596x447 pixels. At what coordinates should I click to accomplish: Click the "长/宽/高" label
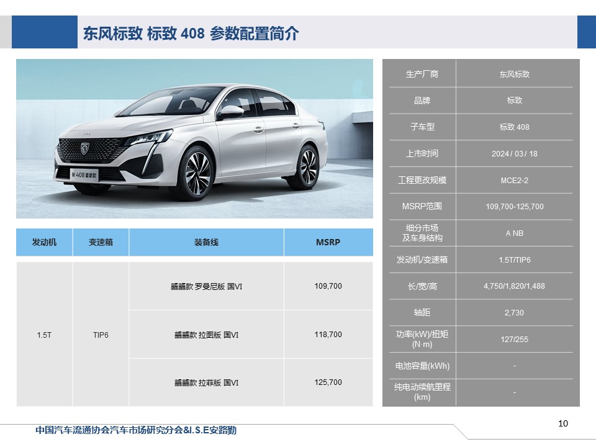click(x=422, y=286)
